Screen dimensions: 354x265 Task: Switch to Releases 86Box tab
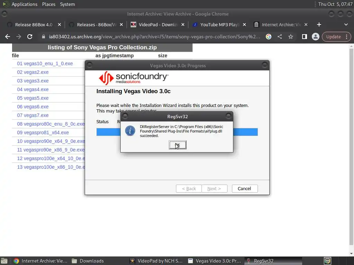(96, 24)
